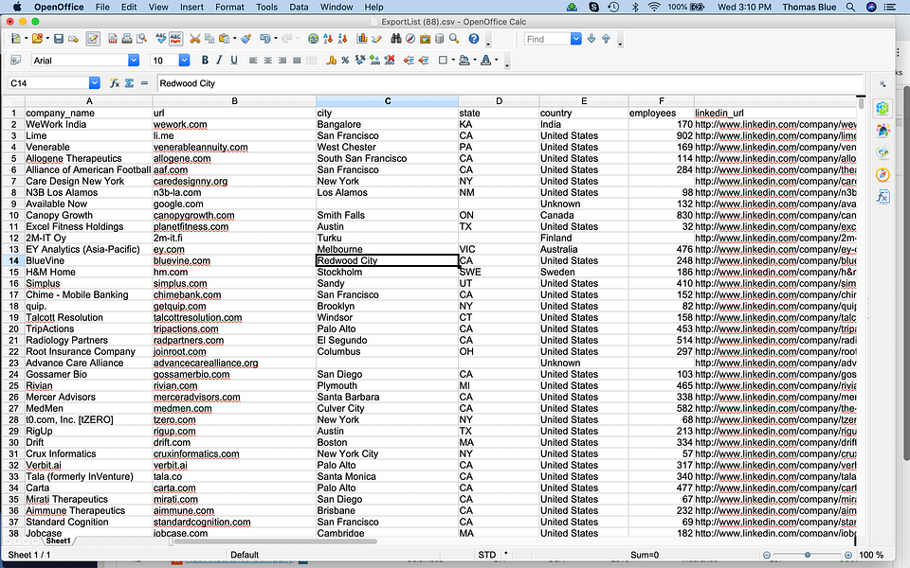Open the New document dropdown arrow

tap(27, 39)
